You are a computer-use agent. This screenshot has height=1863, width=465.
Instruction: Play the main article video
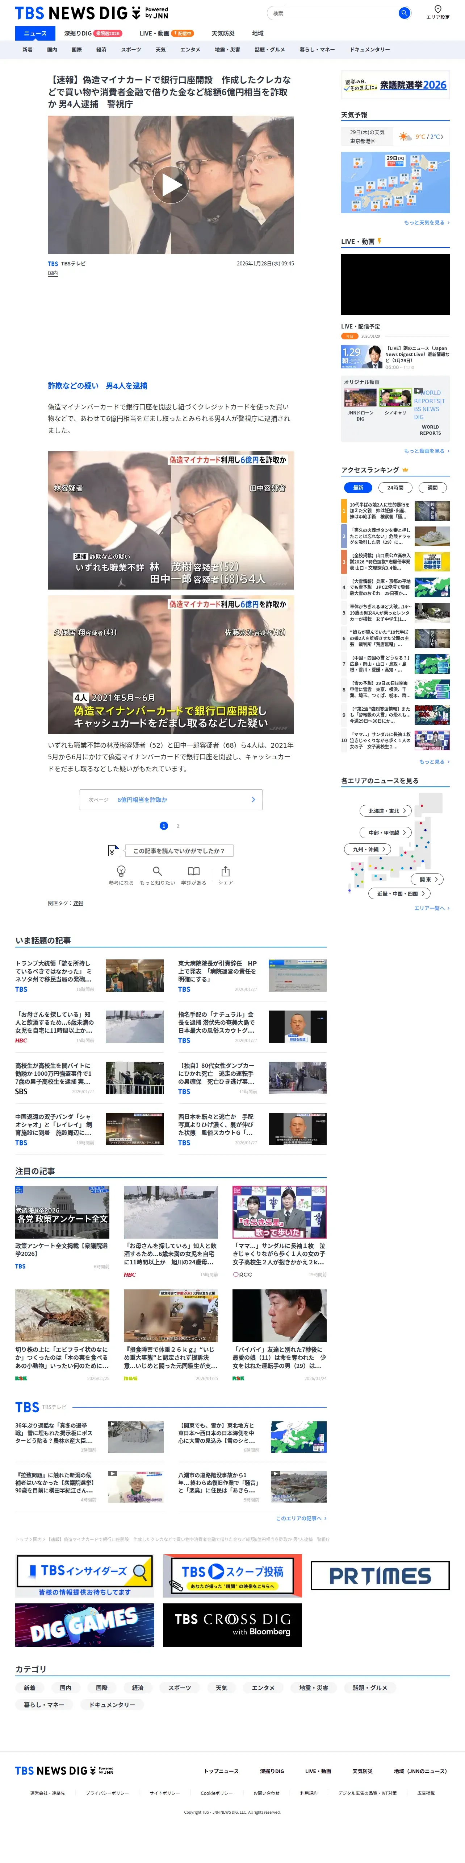pyautogui.click(x=171, y=185)
